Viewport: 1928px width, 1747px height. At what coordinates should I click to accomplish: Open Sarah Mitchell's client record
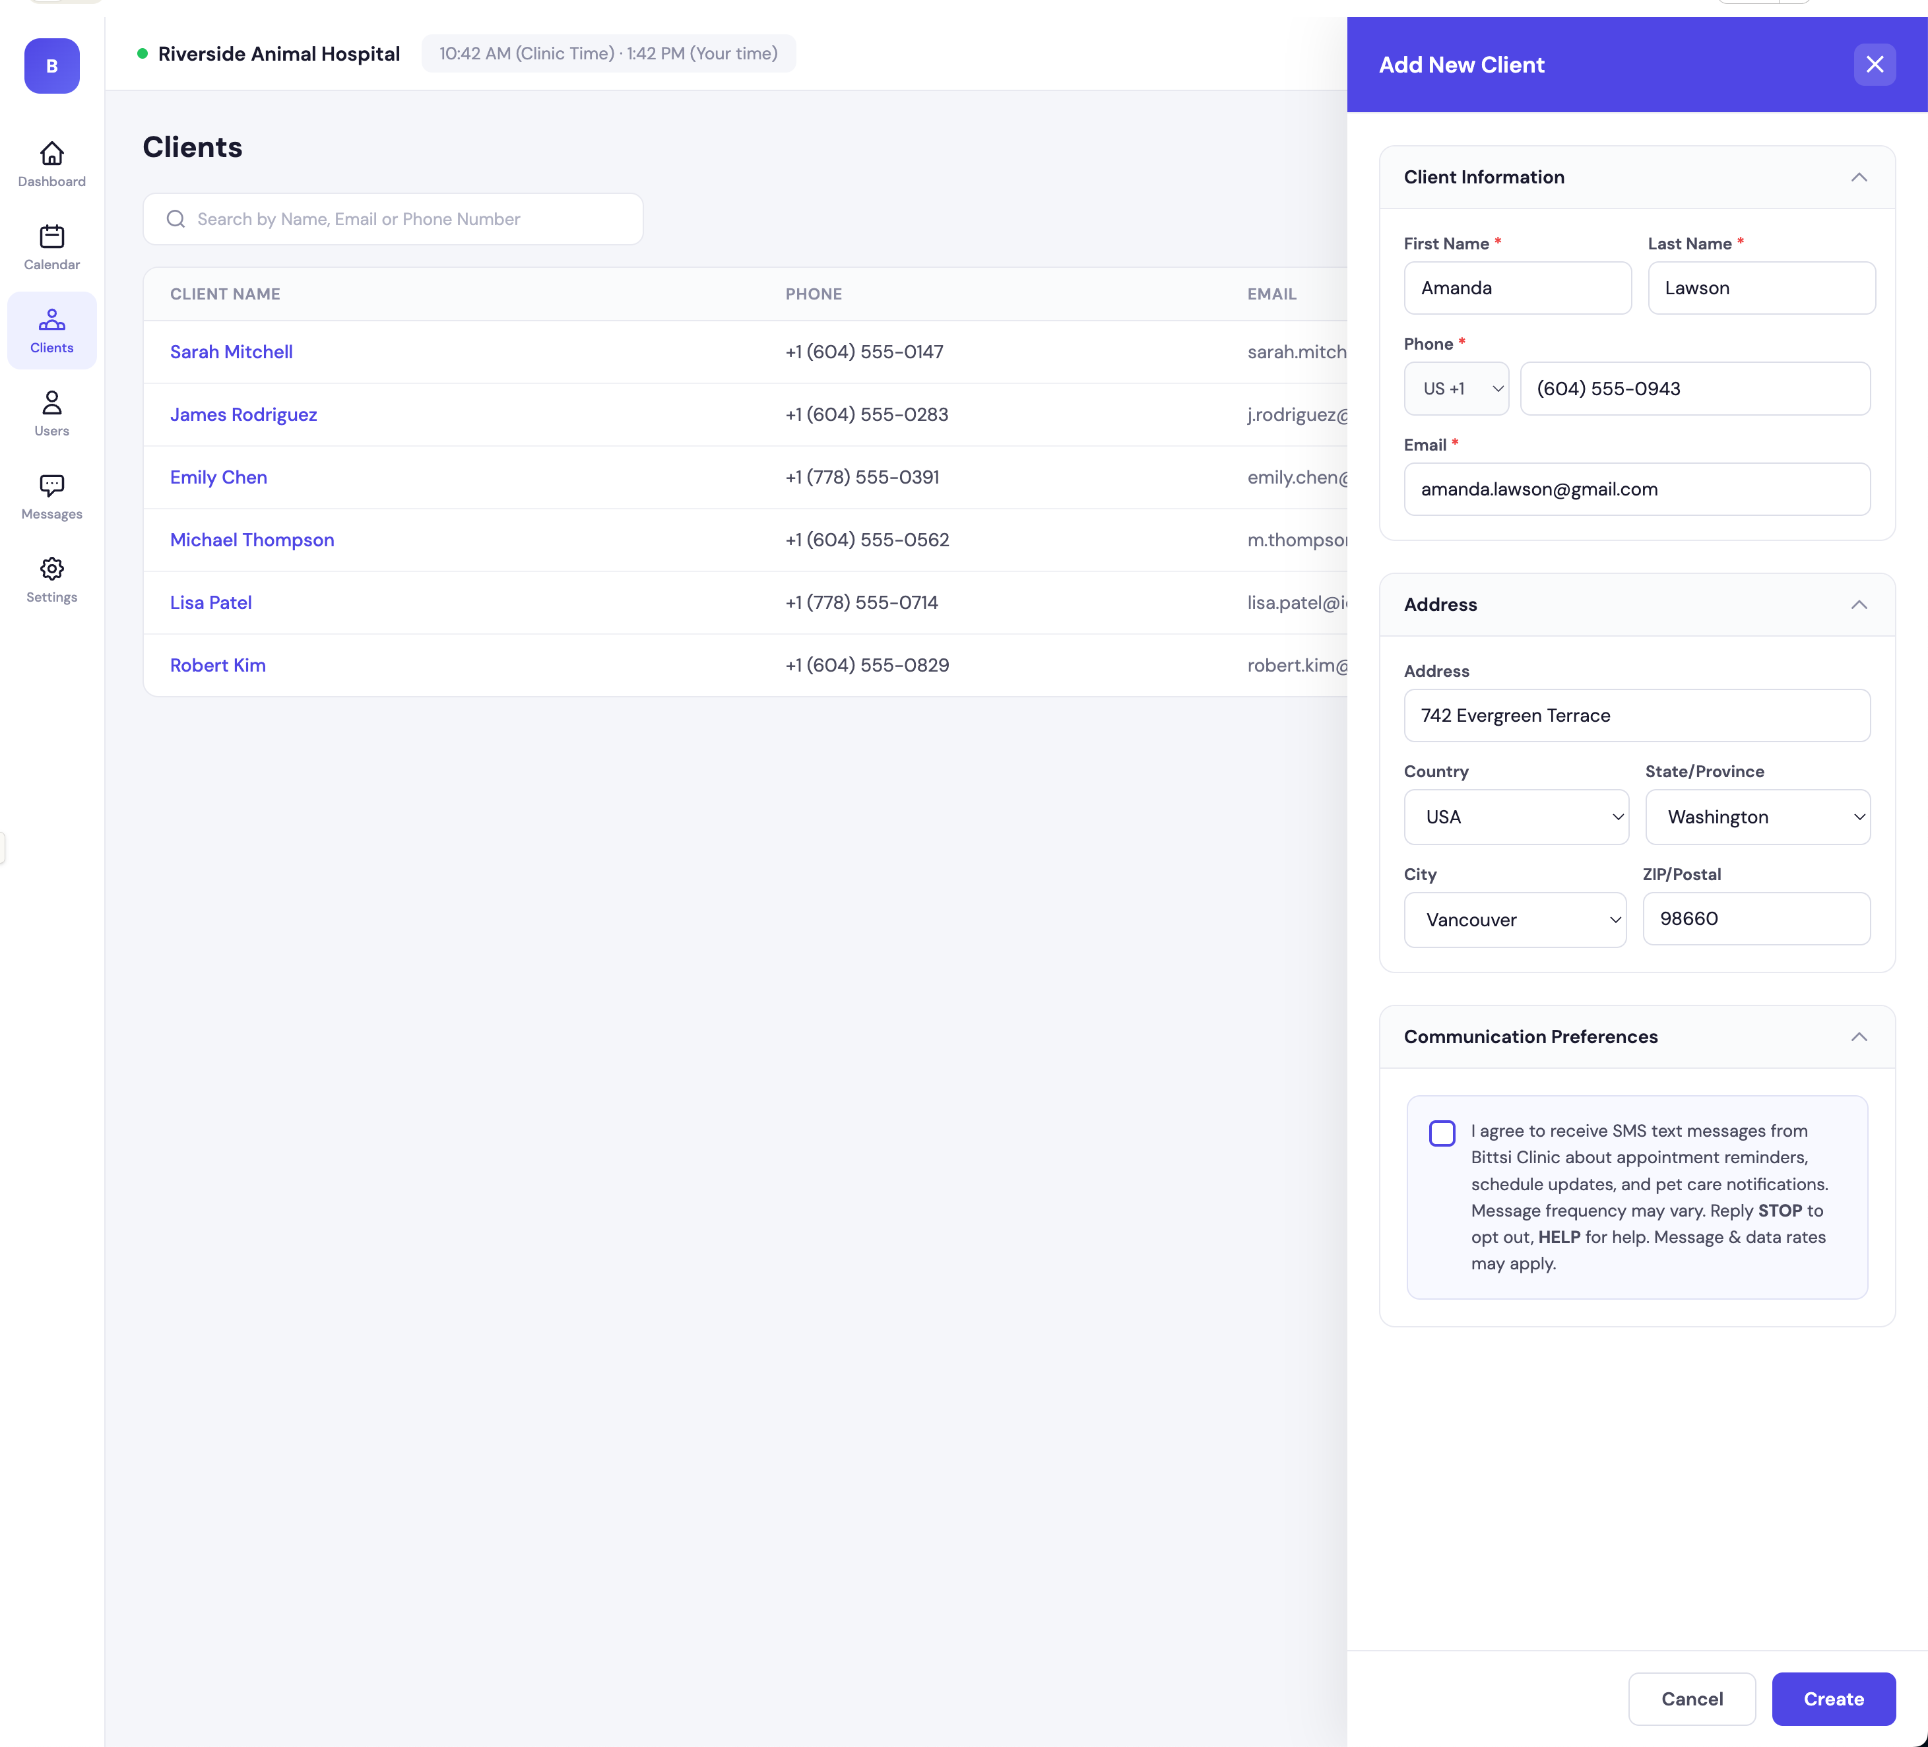[x=232, y=352]
